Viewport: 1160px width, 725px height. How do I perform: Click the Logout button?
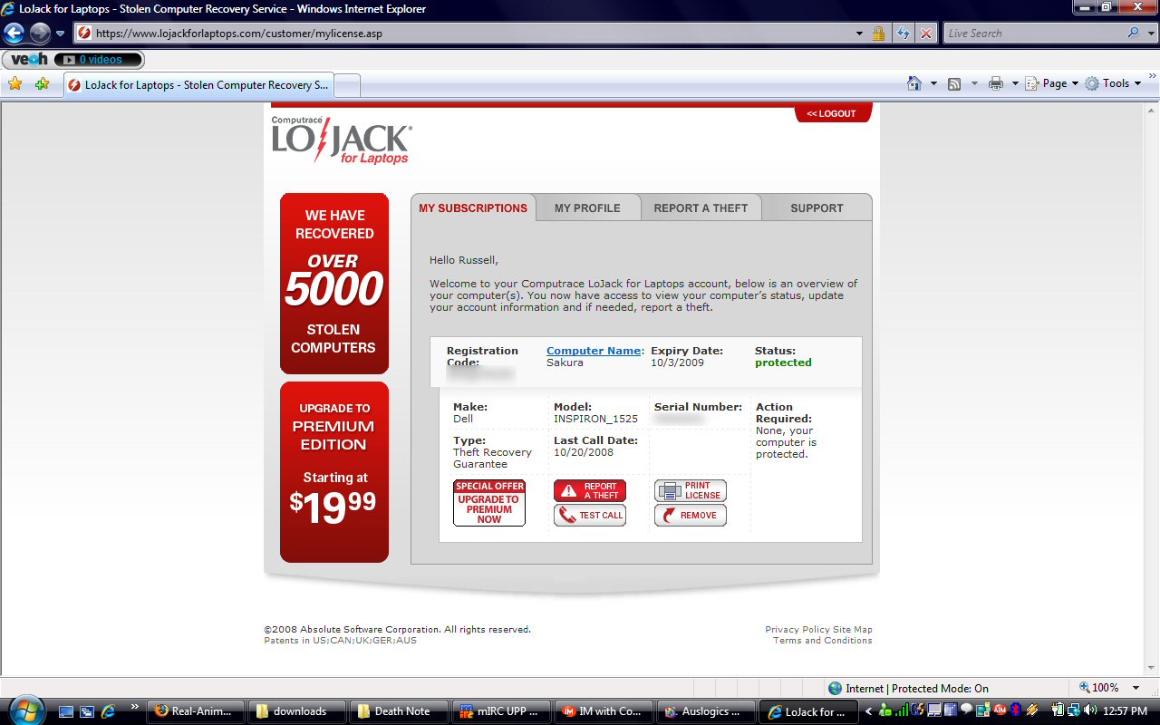coord(832,113)
